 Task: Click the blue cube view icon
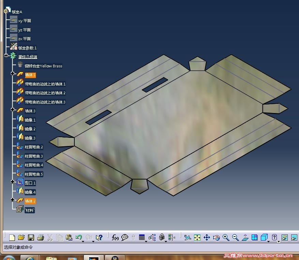(264, 237)
